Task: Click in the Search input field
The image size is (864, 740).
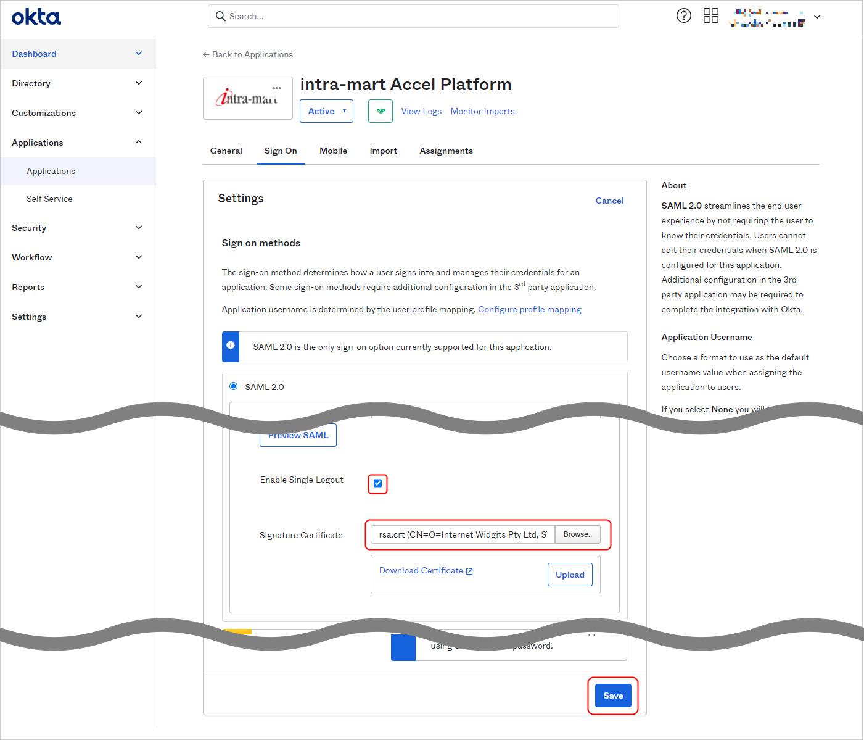Action: tap(419, 16)
